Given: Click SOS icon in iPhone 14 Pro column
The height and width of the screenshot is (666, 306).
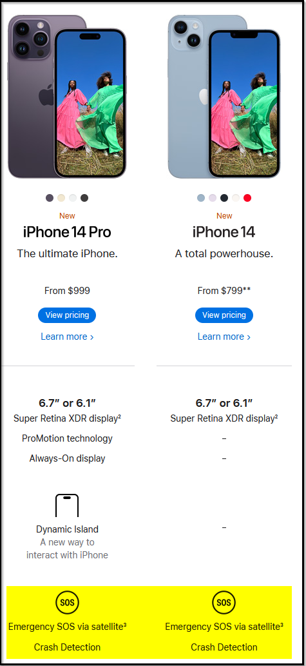Looking at the screenshot, I should [x=68, y=603].
